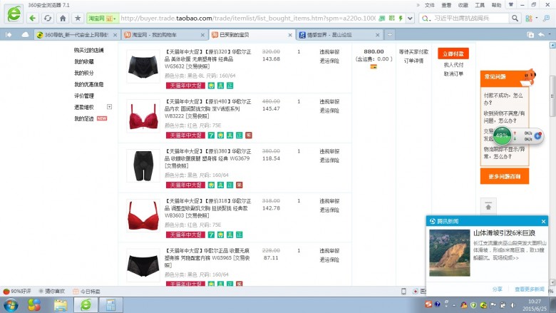Open 订单详情 link
The image size is (556, 313).
pyautogui.click(x=413, y=61)
